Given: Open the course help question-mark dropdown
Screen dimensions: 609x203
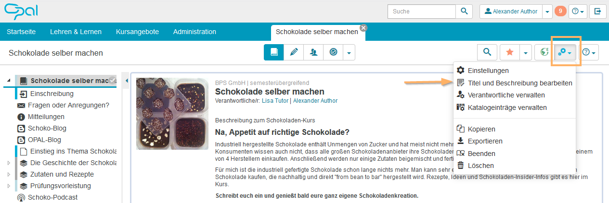Looking at the screenshot, I should [x=589, y=52].
